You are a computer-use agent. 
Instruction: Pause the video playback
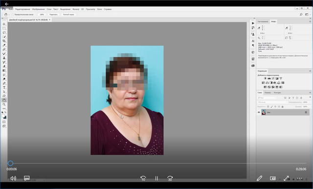pos(156,178)
